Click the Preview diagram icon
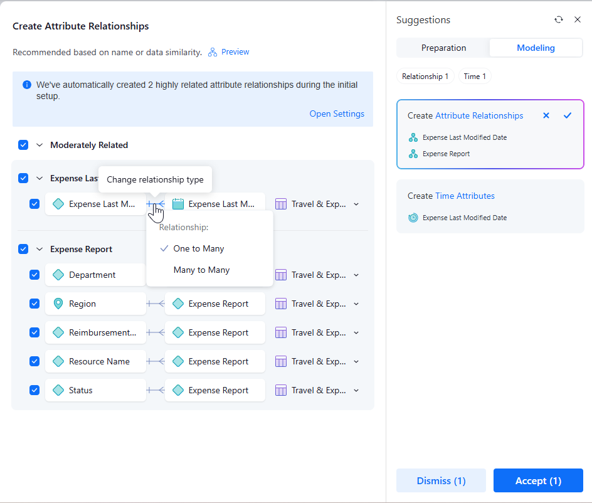592x503 pixels. 213,52
